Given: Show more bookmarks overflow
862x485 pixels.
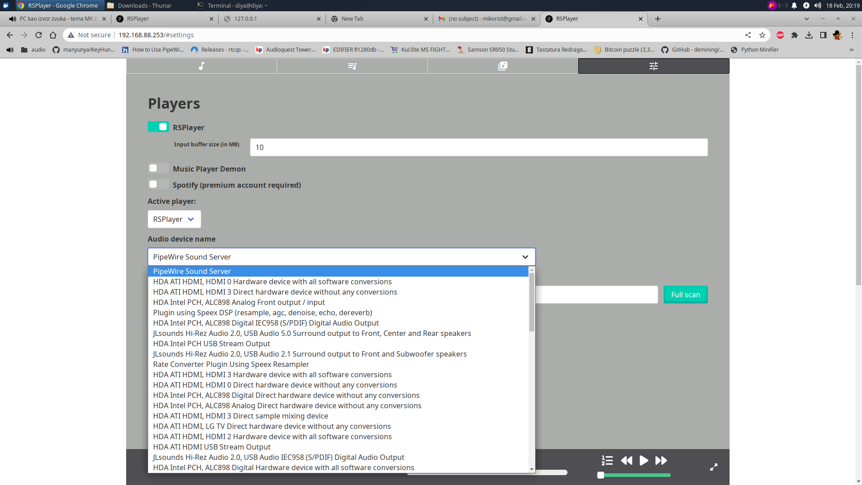Looking at the screenshot, I should 852,50.
